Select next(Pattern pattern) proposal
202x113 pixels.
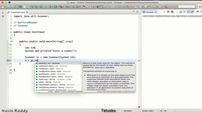point(58,85)
